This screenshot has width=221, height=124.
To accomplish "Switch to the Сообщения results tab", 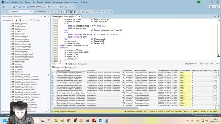I will [70, 68].
